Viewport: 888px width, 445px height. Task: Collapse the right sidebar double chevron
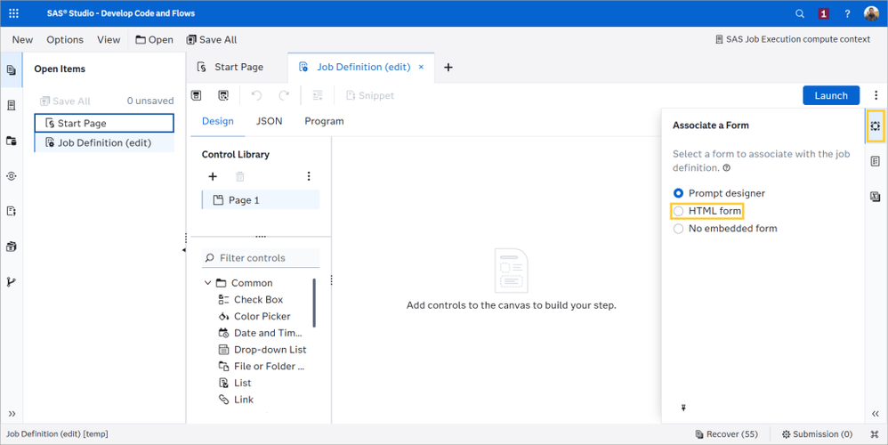876,414
